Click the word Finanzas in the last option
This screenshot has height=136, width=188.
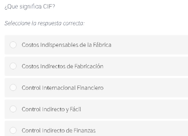pyautogui.click(x=84, y=131)
